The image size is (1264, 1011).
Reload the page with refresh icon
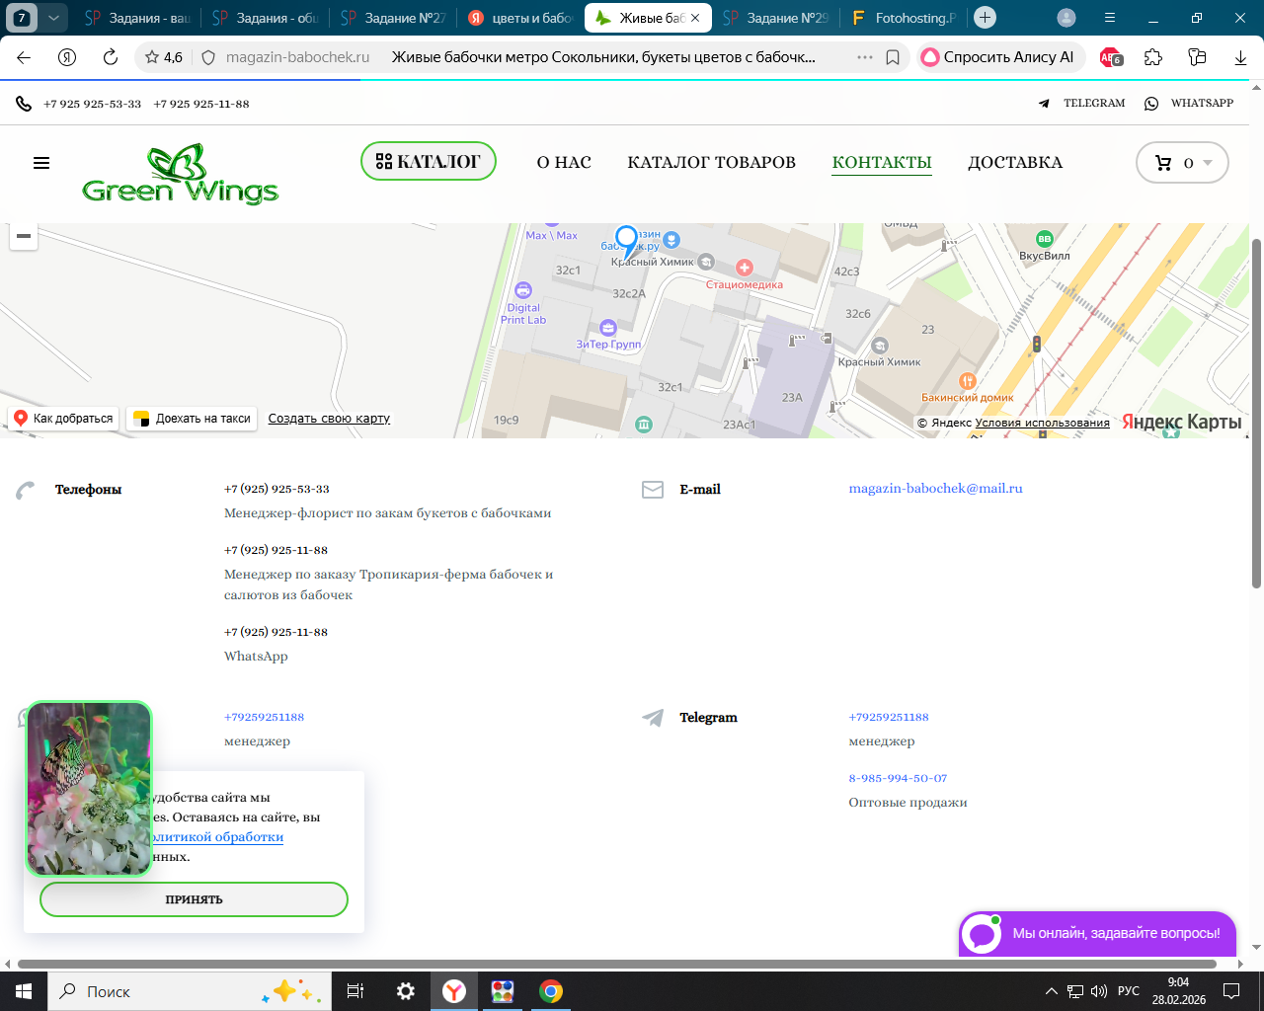click(x=111, y=57)
